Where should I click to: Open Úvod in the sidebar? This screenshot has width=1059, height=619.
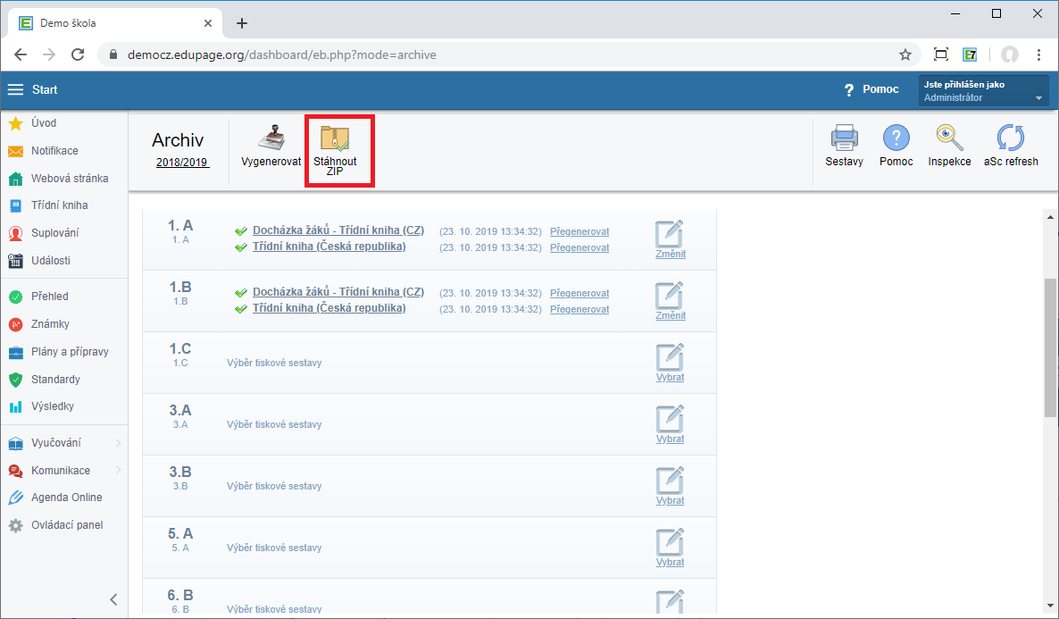pos(43,123)
